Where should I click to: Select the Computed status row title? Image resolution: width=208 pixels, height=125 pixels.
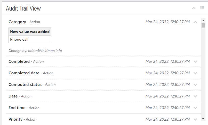click(25, 85)
